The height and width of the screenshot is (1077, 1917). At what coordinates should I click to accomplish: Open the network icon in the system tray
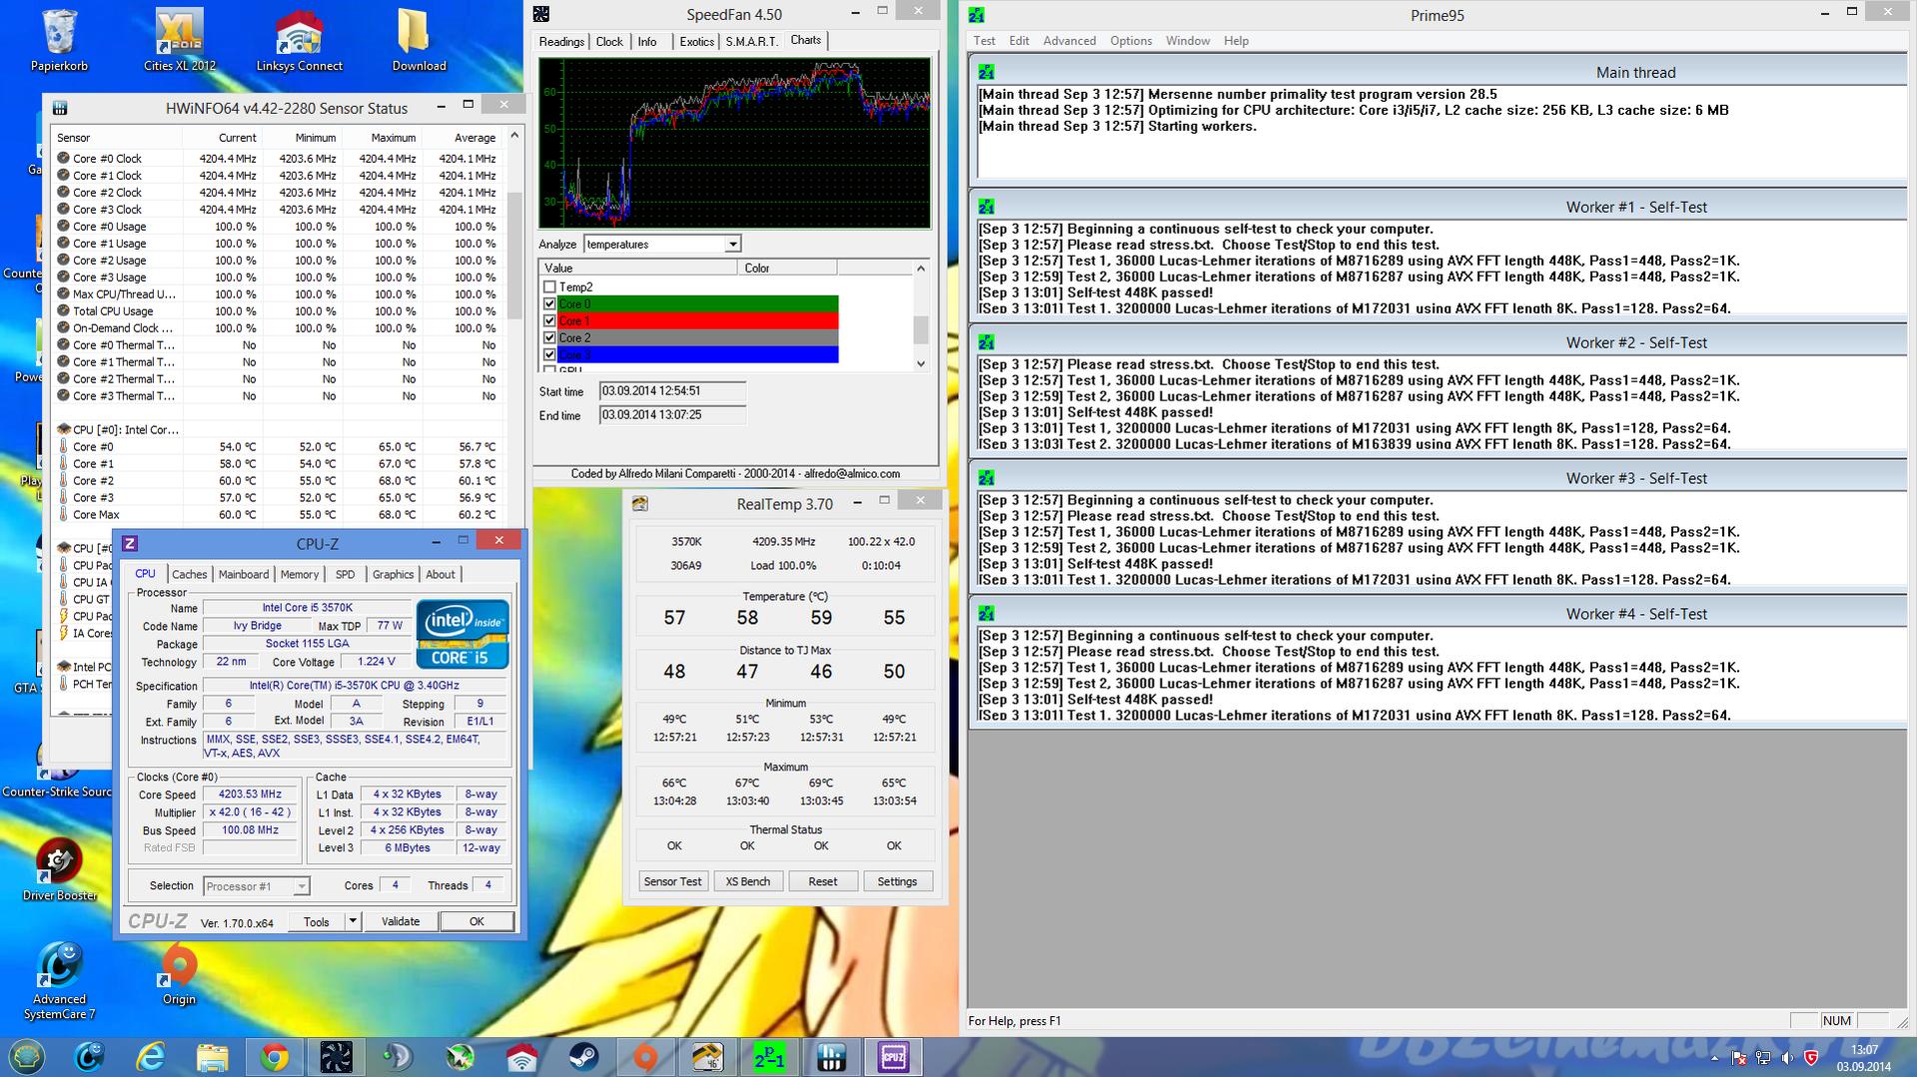(x=1763, y=1058)
